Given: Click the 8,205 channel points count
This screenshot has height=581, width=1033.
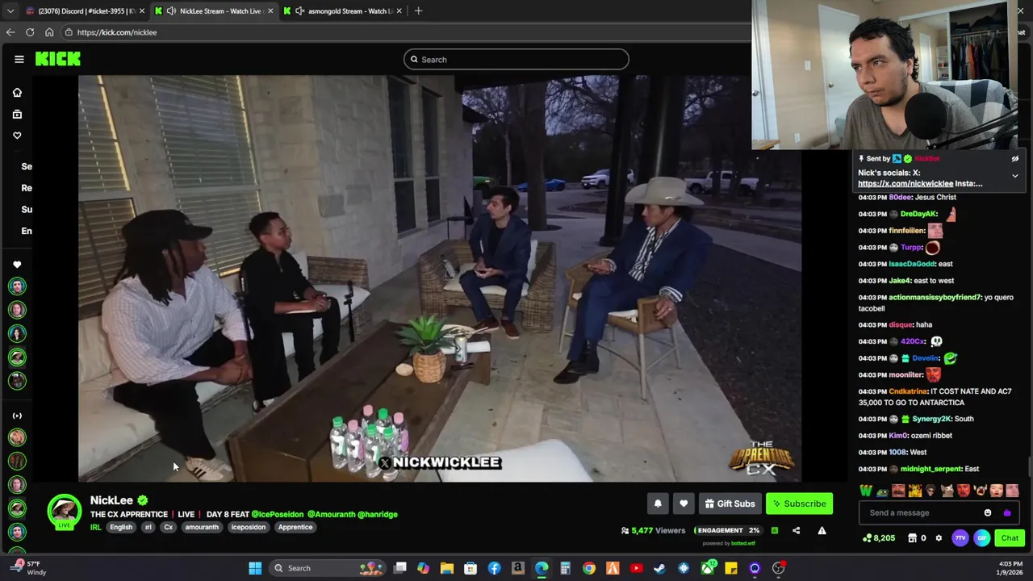Looking at the screenshot, I should (x=885, y=537).
